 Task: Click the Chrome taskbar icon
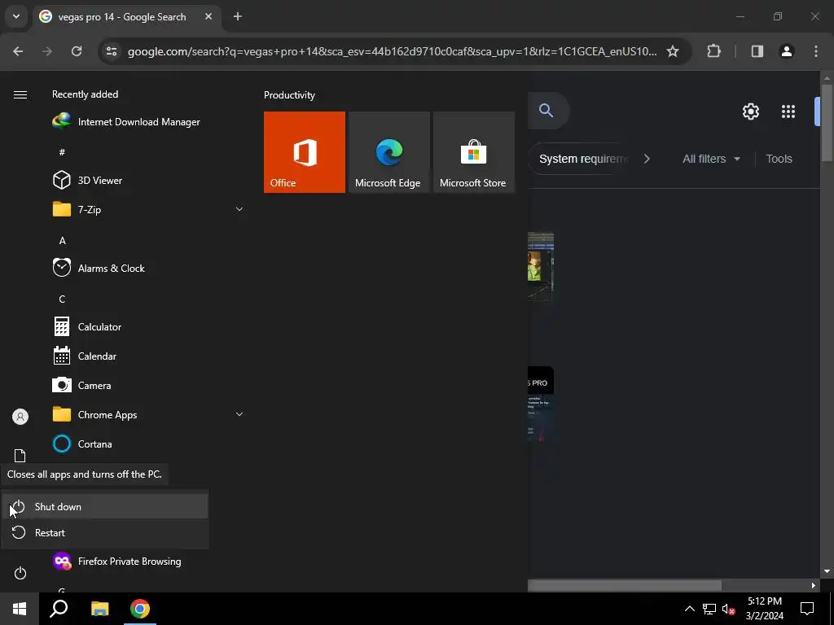click(140, 609)
